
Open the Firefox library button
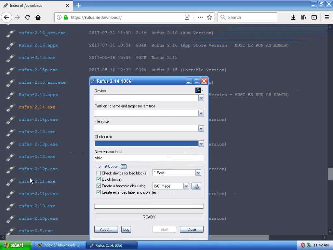304,18
